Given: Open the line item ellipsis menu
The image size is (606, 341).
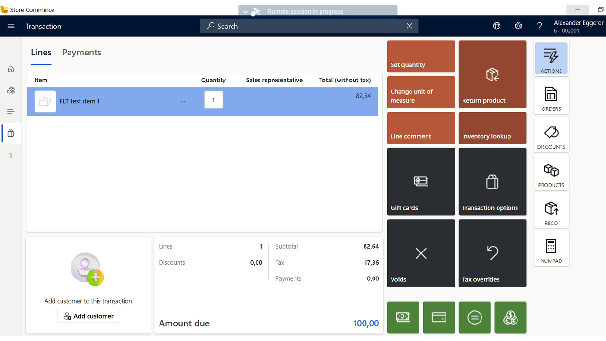Looking at the screenshot, I should (x=183, y=101).
